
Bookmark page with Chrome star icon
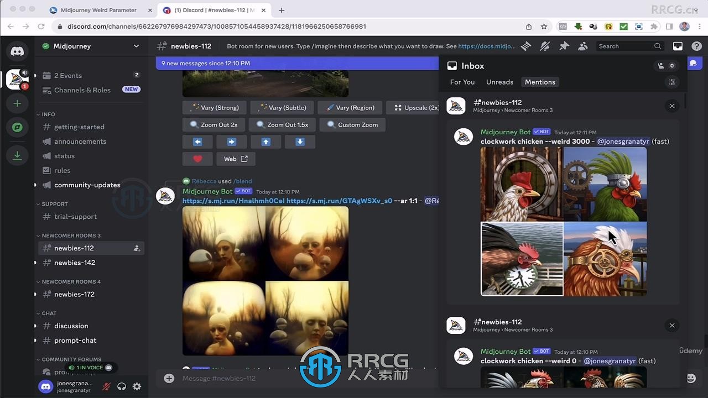tap(544, 27)
